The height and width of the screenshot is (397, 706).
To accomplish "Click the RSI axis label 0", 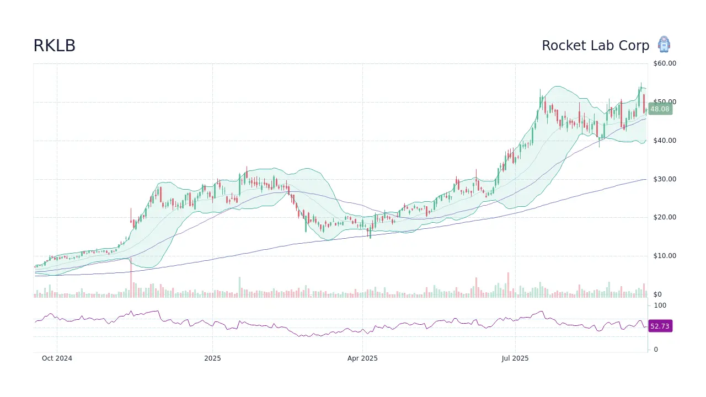I will tap(656, 350).
